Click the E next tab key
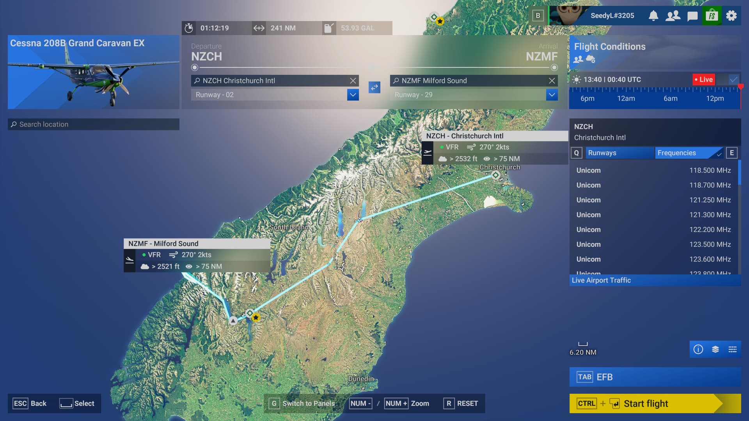This screenshot has height=421, width=749. pyautogui.click(x=732, y=153)
